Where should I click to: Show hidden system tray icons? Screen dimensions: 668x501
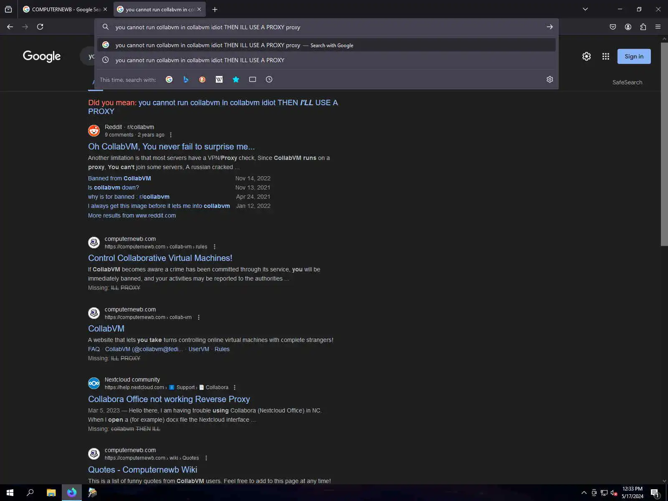pyautogui.click(x=584, y=493)
